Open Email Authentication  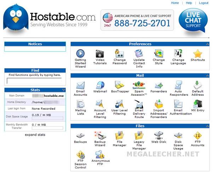point(181,107)
